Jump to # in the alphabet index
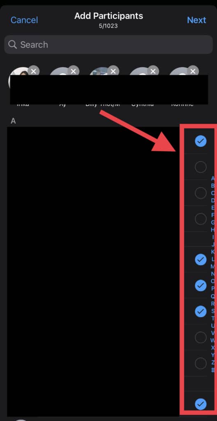 (x=213, y=370)
